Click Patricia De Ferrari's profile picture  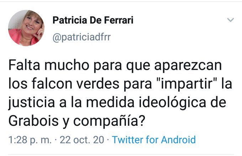[x=26, y=28]
